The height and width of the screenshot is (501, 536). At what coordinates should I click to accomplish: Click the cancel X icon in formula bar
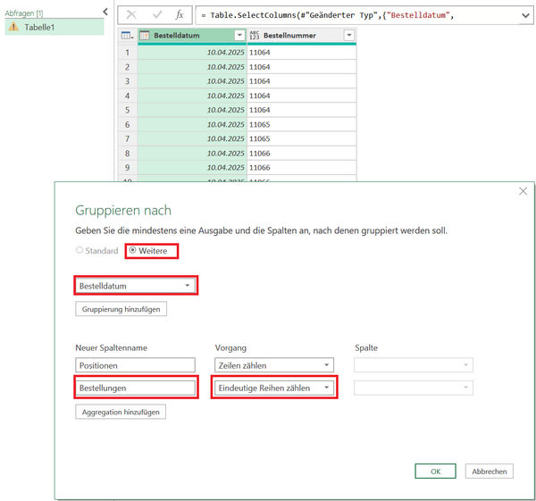coord(131,14)
